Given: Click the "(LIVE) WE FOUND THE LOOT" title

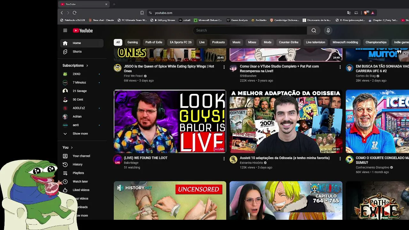Looking at the screenshot, I should pos(146,158).
